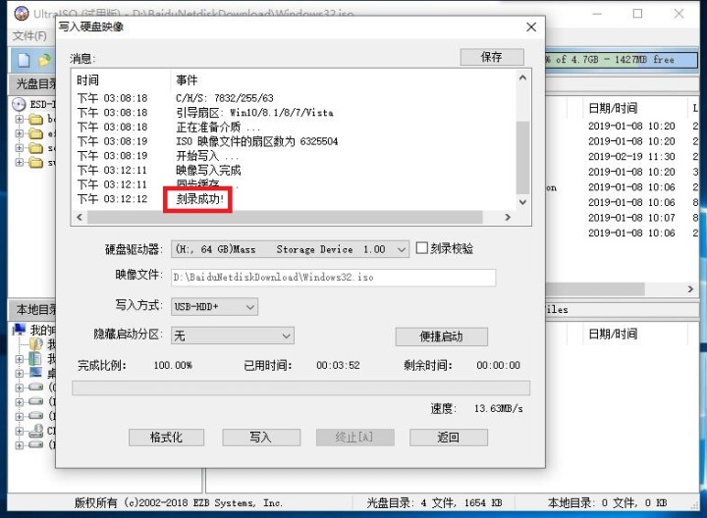
Task: Open the 隐藏启动分区 dropdown
Action: [x=232, y=336]
